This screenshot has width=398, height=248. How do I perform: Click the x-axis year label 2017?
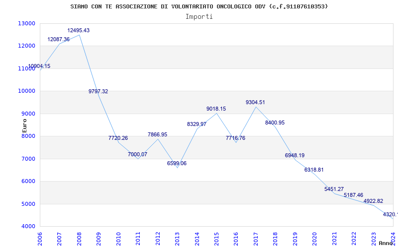256,239
